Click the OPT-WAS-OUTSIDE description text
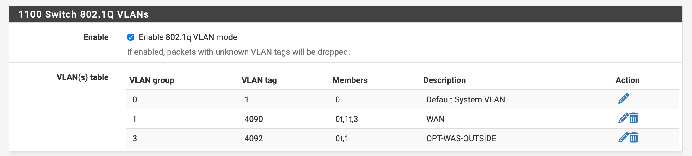Viewport: 692px width, 156px height. point(461,138)
